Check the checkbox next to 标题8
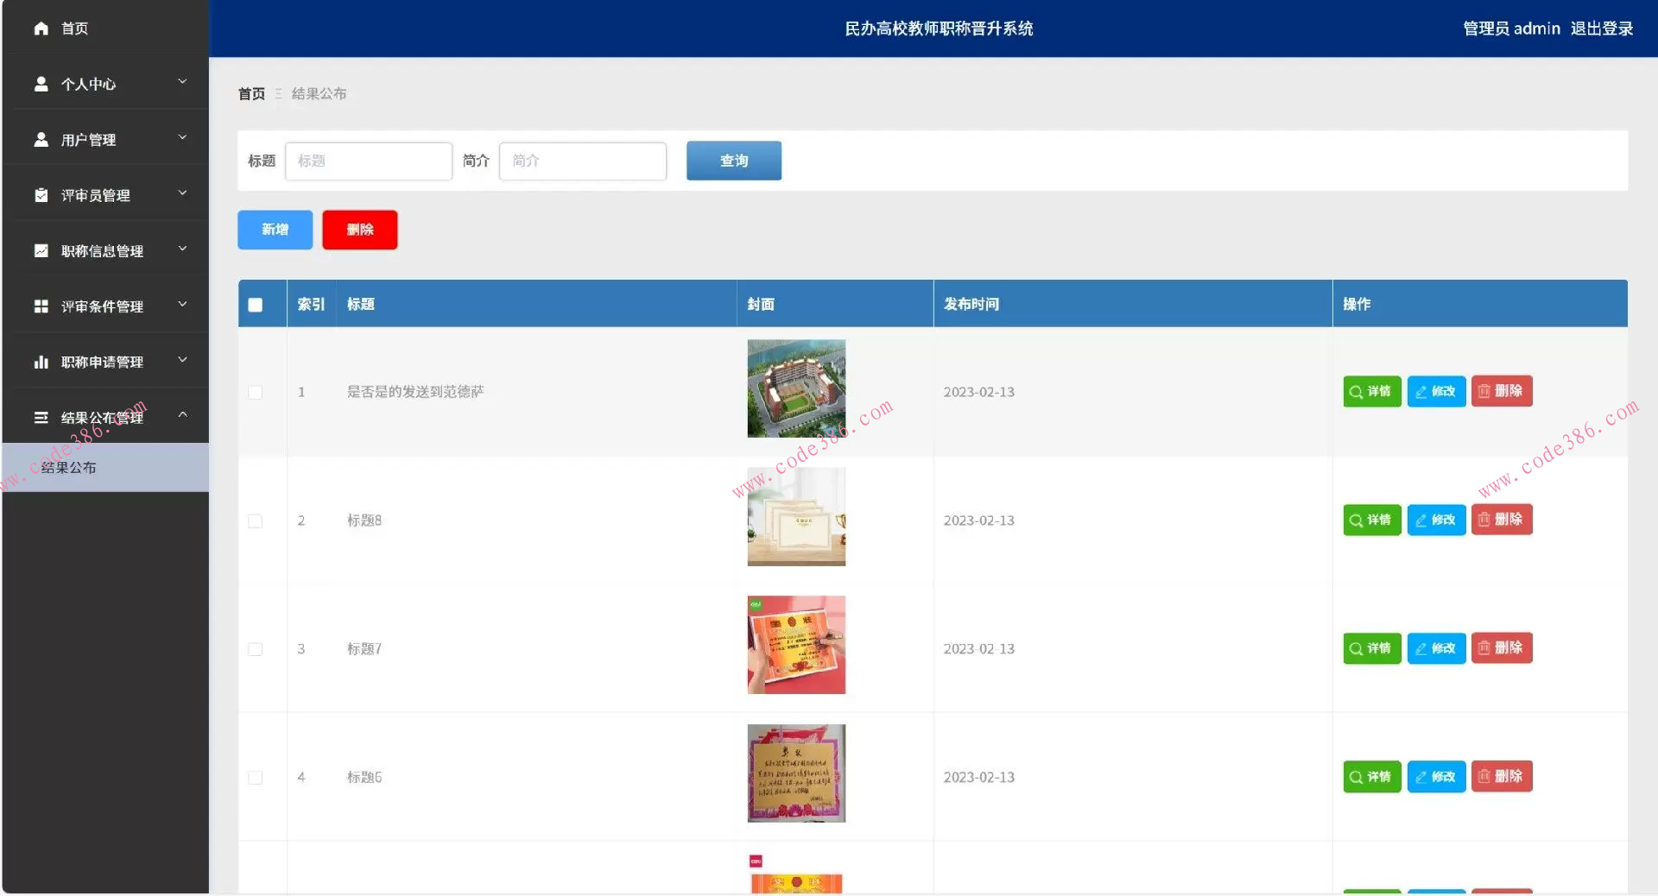 (x=255, y=521)
